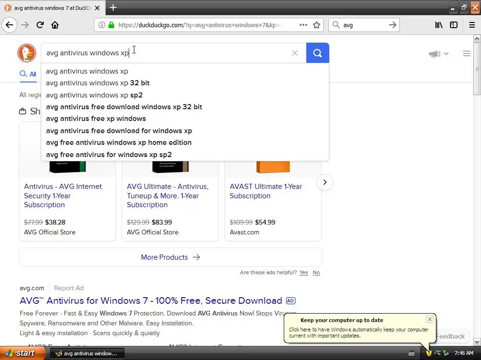
Task: Click the yellow Windows Update shield tray icon
Action: (429, 353)
